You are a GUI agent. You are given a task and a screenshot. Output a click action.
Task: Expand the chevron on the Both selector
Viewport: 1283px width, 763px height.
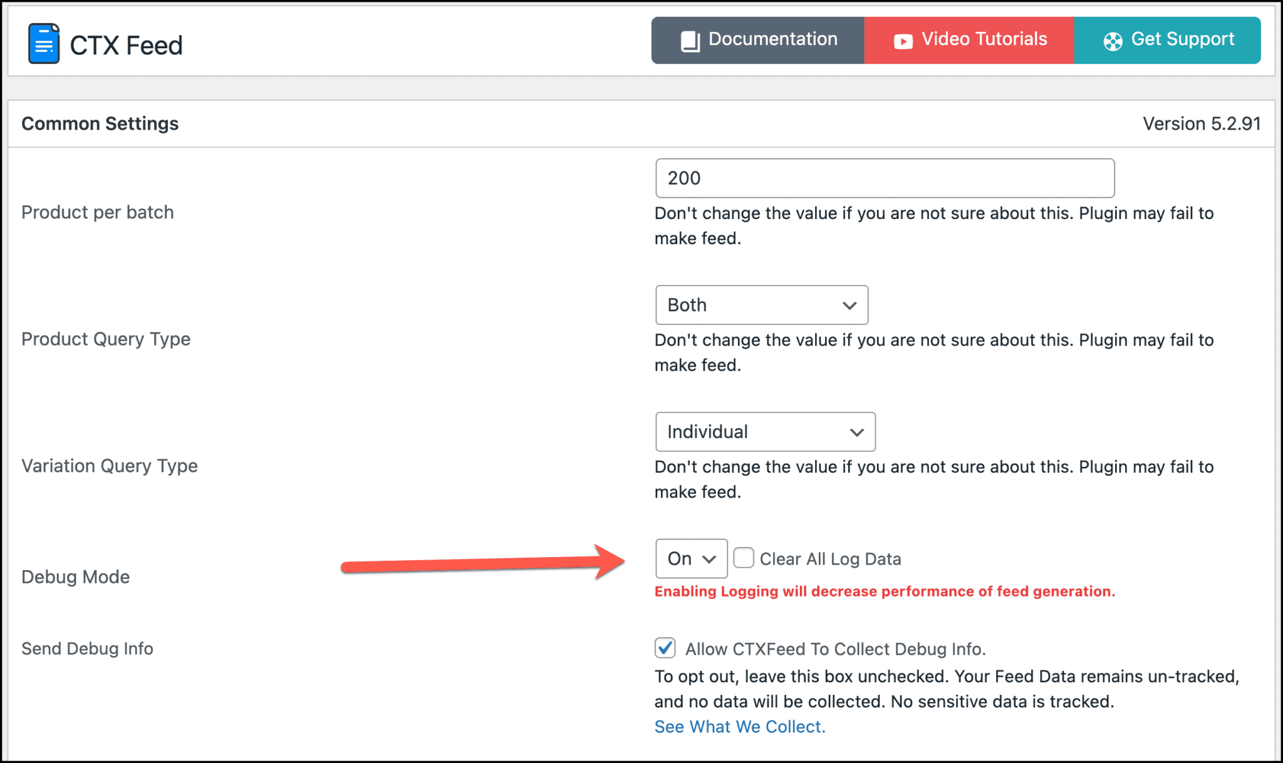click(849, 305)
